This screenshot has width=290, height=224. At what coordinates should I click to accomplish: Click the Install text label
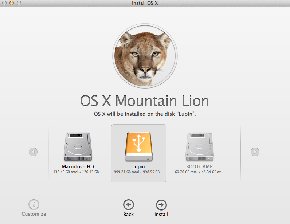[161, 214]
